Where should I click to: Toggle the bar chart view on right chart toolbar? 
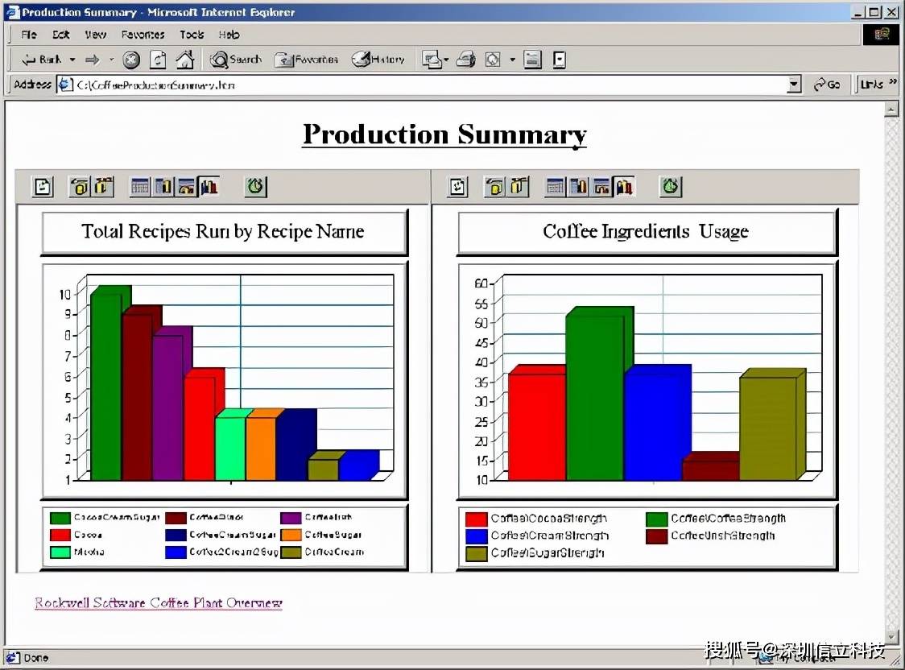(624, 186)
